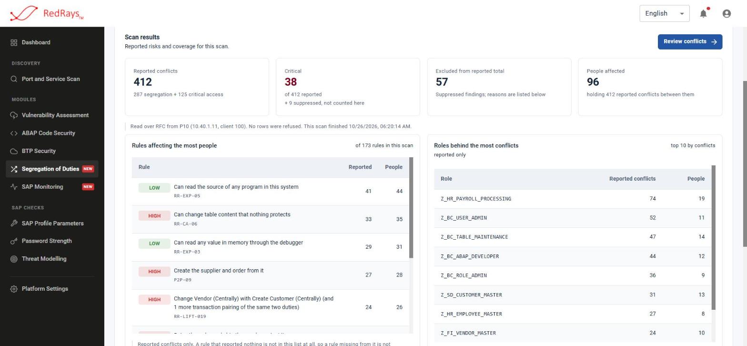Click the HIGH badge on P2P-09 rule
This screenshot has height=346, width=747.
tap(154, 272)
